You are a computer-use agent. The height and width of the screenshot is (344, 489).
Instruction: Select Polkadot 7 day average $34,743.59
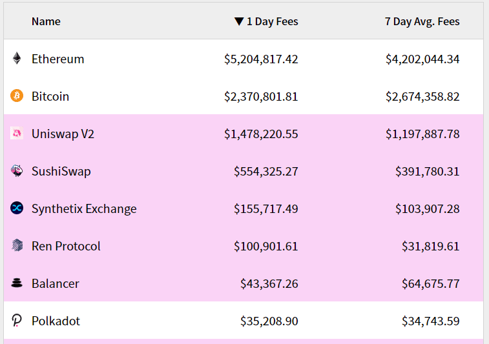(x=431, y=321)
